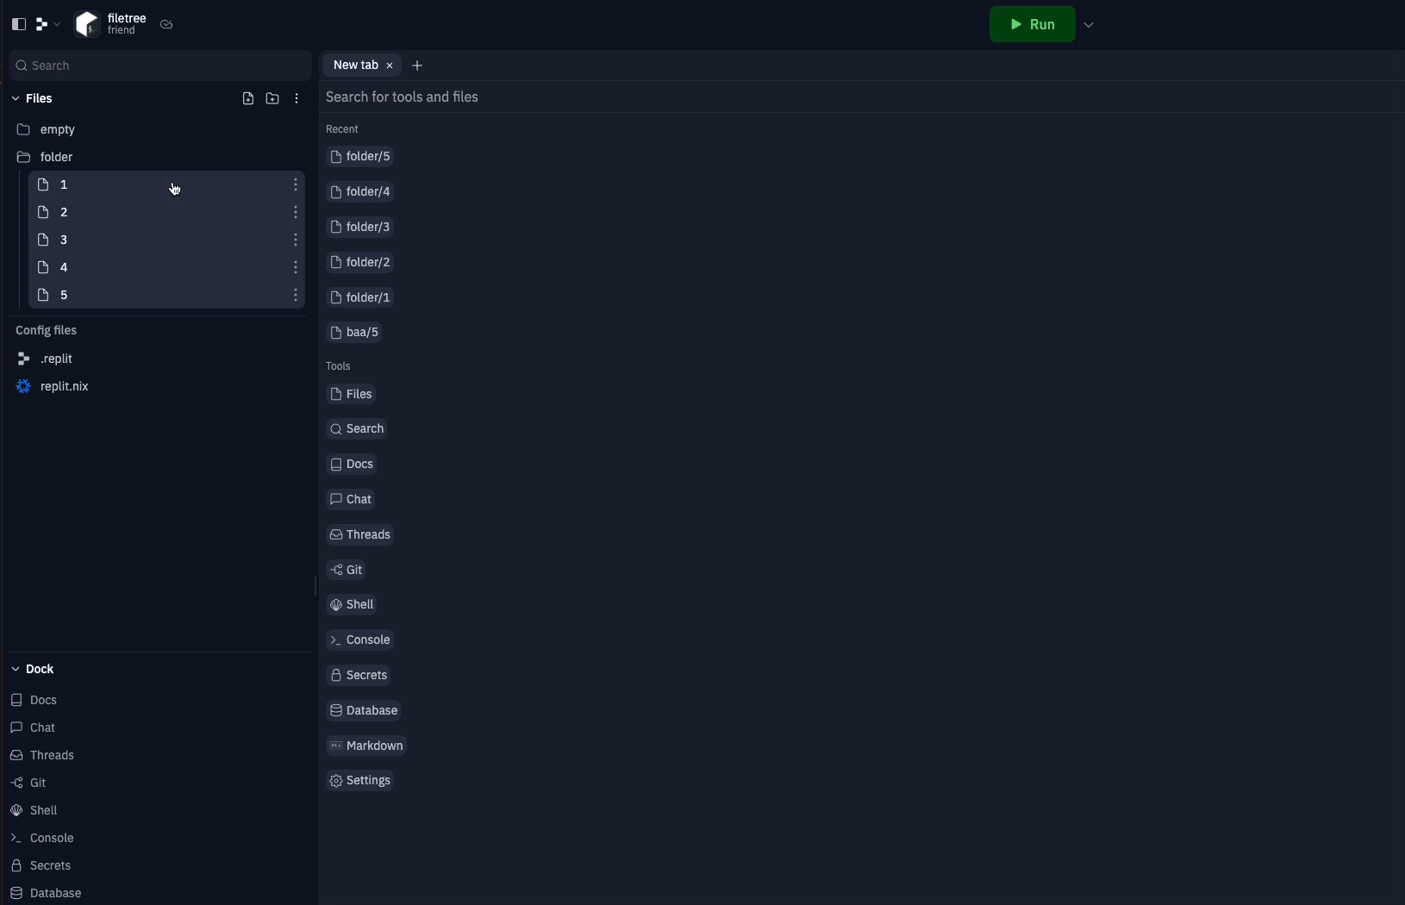Click the cloud sync status icon beside filetree
The width and height of the screenshot is (1405, 905).
[166, 24]
